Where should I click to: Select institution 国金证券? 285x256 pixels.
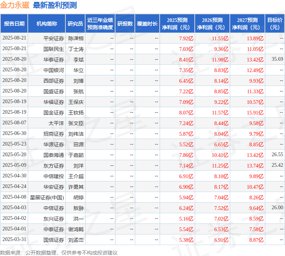[54, 113]
